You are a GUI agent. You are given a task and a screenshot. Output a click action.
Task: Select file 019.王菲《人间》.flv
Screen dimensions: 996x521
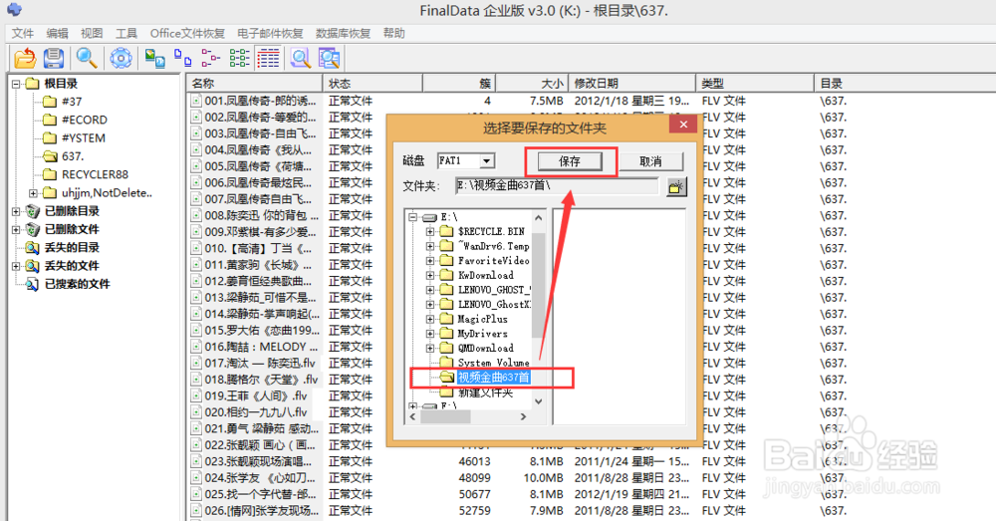(x=256, y=395)
